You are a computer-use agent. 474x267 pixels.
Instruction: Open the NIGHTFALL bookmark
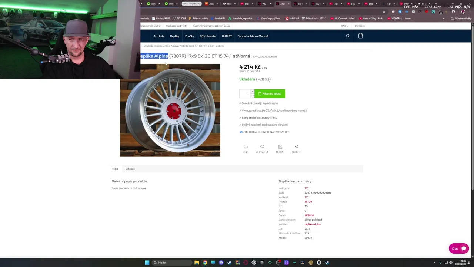point(400,19)
